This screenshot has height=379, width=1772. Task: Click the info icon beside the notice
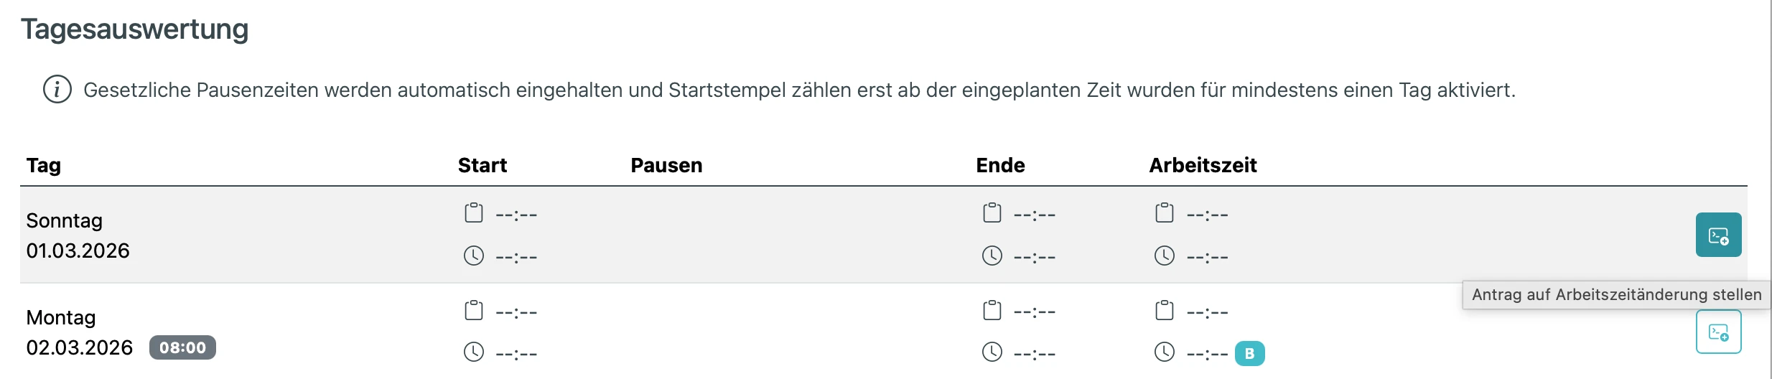57,90
